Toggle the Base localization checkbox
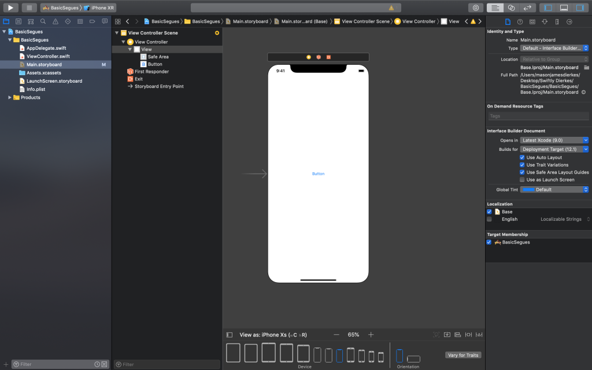 (x=489, y=212)
